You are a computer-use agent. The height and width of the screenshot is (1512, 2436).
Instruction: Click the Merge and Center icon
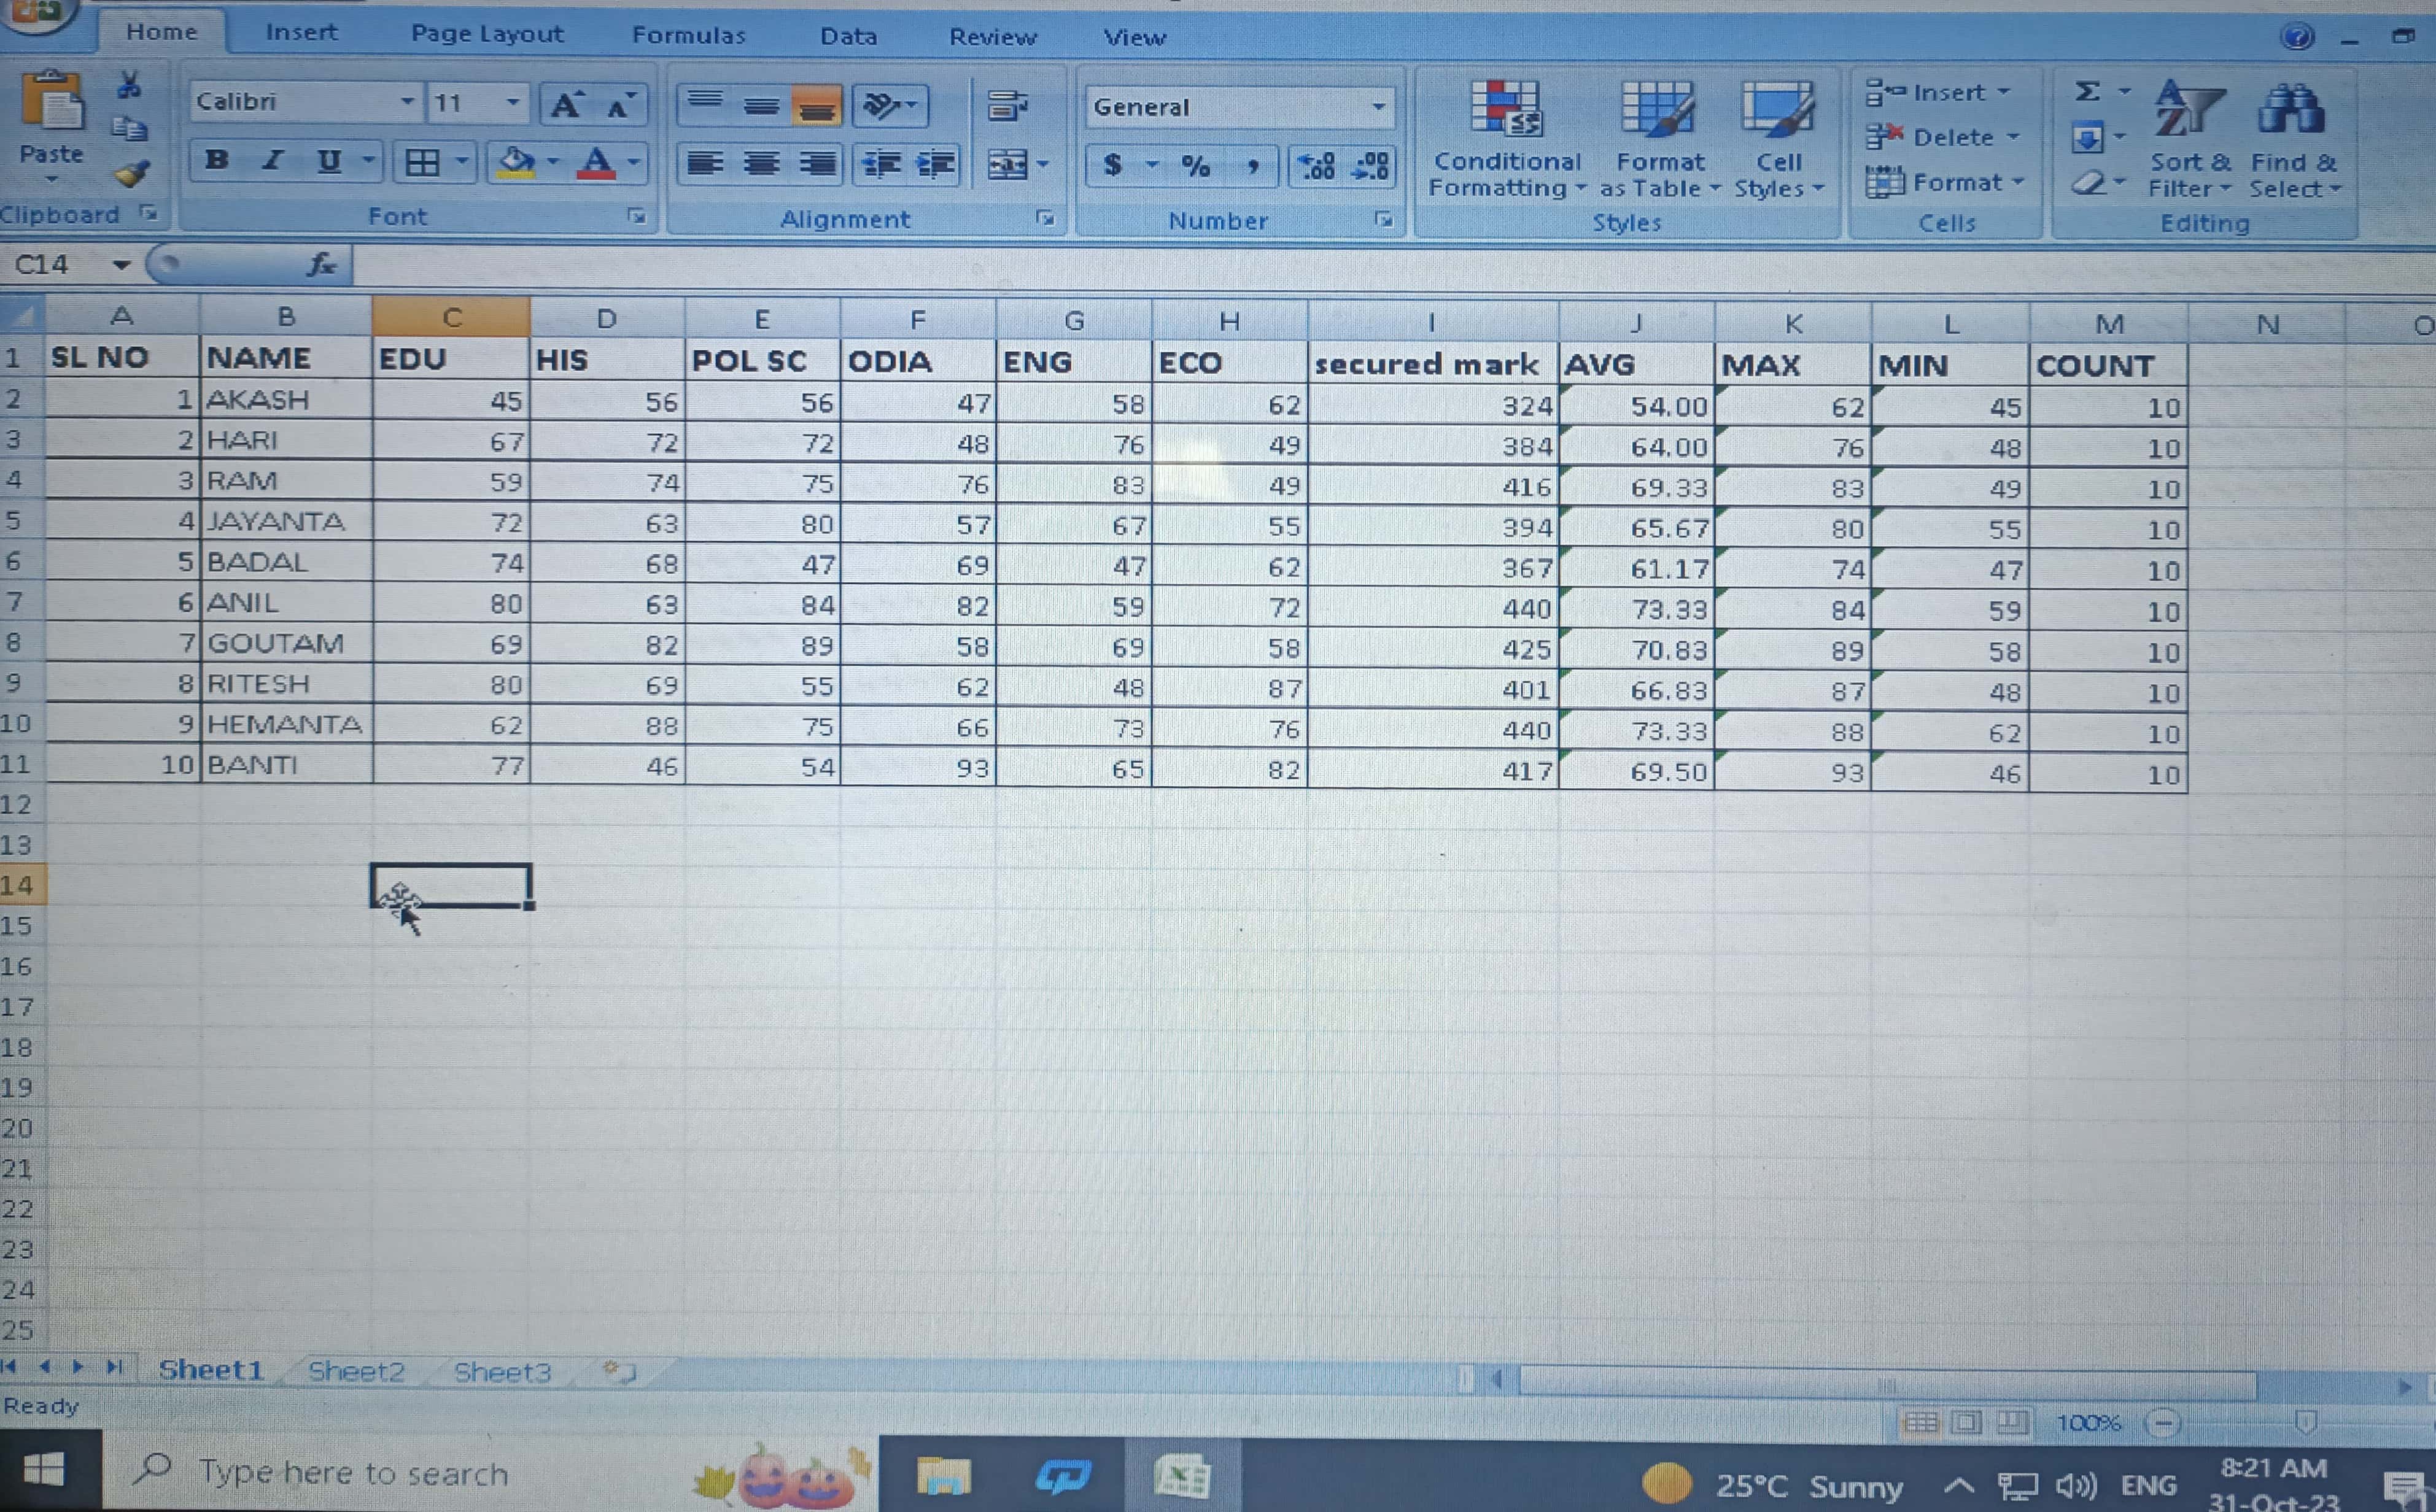pos(1007,165)
